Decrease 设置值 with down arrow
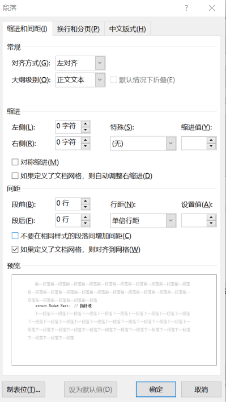Image resolution: width=226 pixels, height=402 pixels. 211,223
